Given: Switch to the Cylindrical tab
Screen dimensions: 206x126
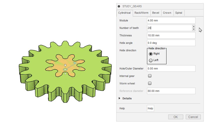Looking at the screenshot, I should [124, 13].
